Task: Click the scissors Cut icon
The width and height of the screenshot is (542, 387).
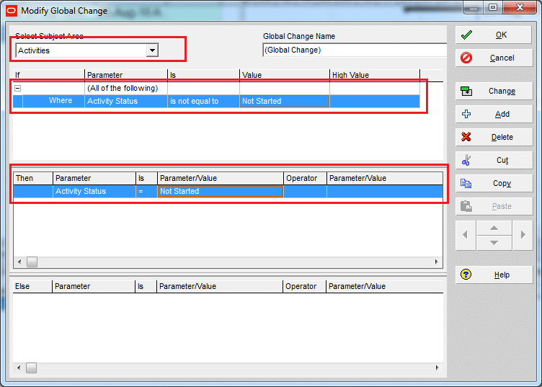Action: pos(466,160)
